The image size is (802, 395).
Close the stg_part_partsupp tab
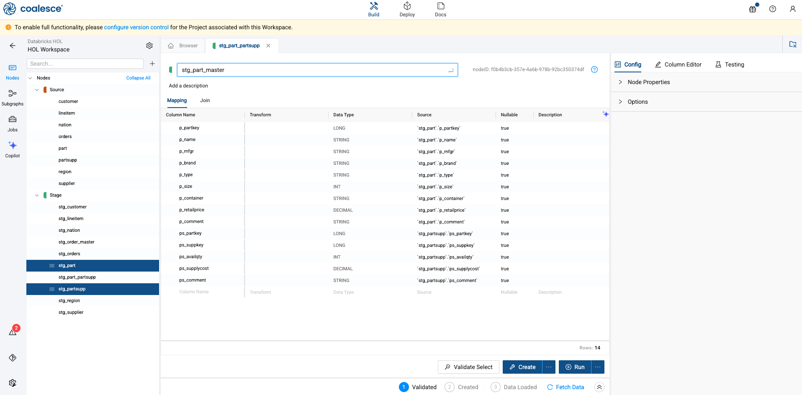268,46
